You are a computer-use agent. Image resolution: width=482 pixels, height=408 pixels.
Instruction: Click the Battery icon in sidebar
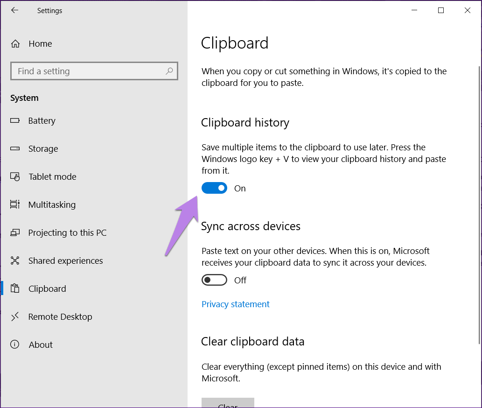pos(15,120)
